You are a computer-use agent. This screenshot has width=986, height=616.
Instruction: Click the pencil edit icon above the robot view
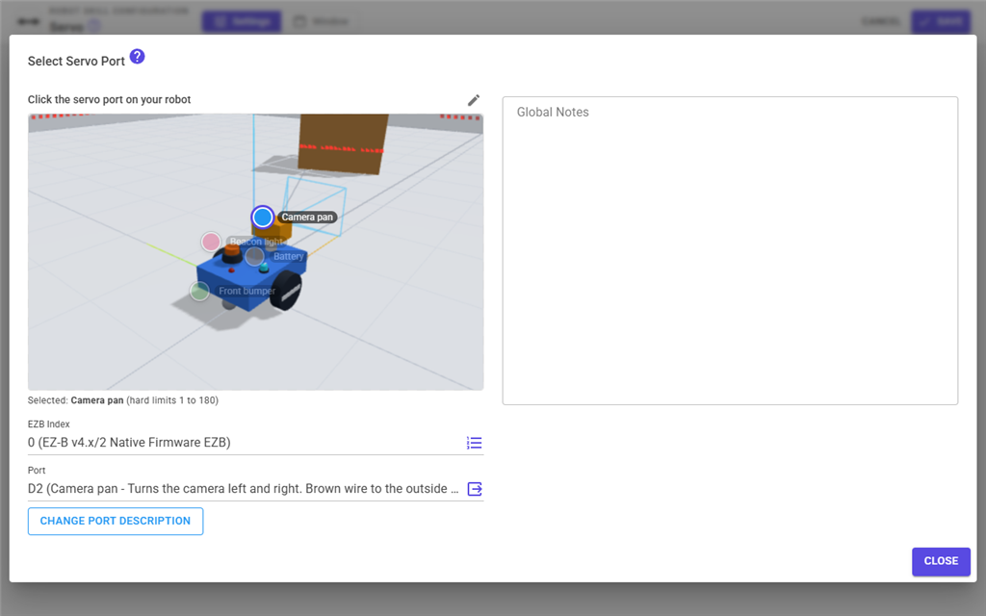pyautogui.click(x=474, y=100)
